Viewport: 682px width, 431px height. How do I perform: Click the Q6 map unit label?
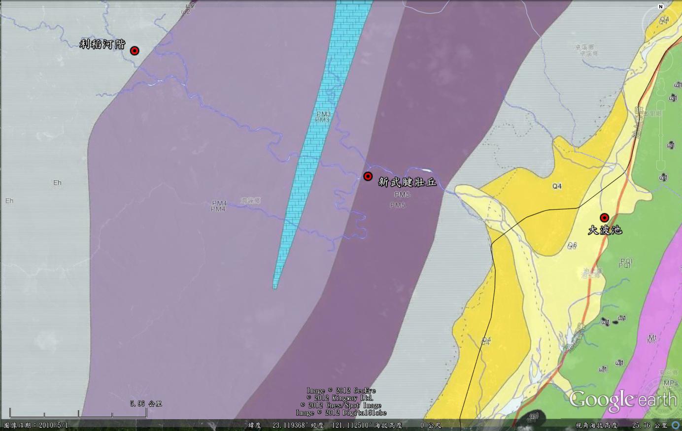tap(572, 245)
